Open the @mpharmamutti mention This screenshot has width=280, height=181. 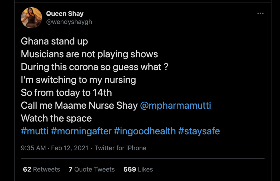(x=175, y=105)
